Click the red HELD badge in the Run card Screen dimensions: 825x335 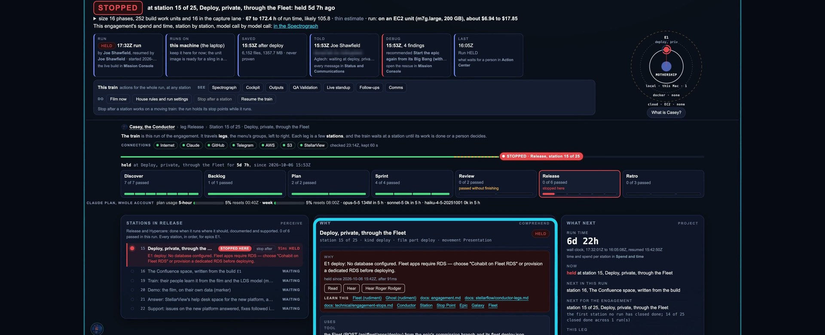(x=106, y=46)
